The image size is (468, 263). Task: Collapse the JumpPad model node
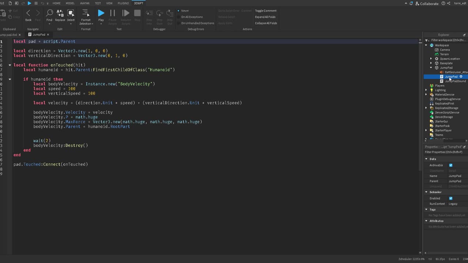coord(431,68)
